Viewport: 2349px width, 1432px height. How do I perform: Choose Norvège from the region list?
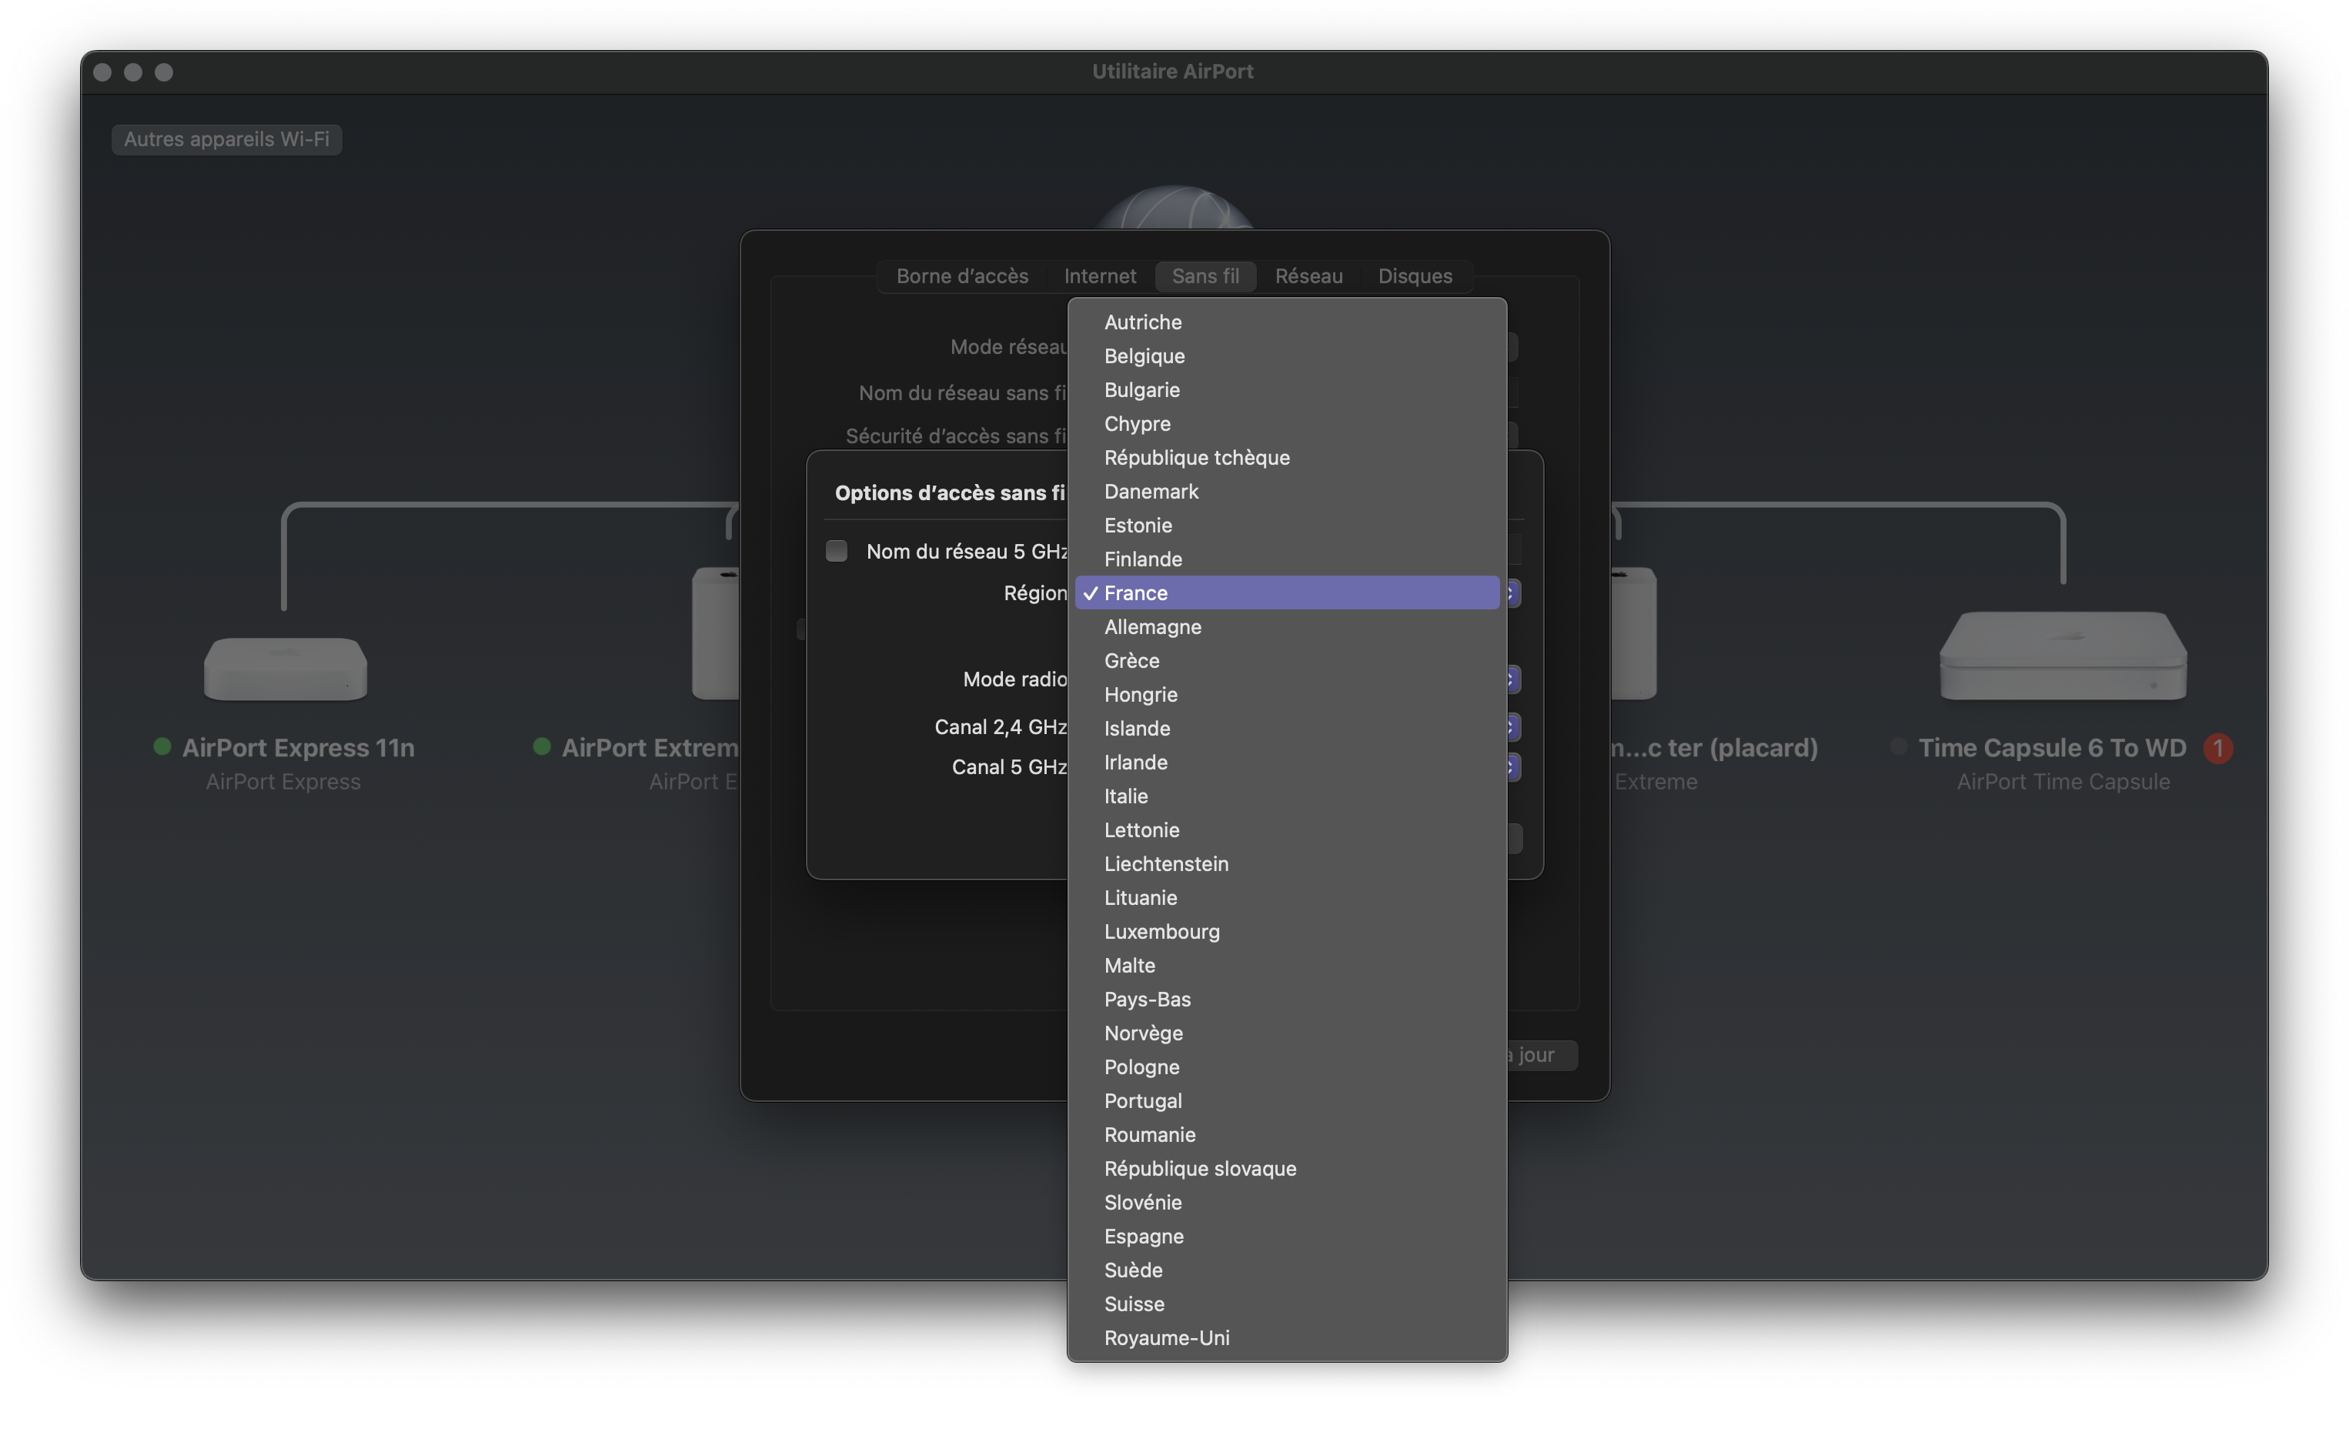pyautogui.click(x=1287, y=1033)
